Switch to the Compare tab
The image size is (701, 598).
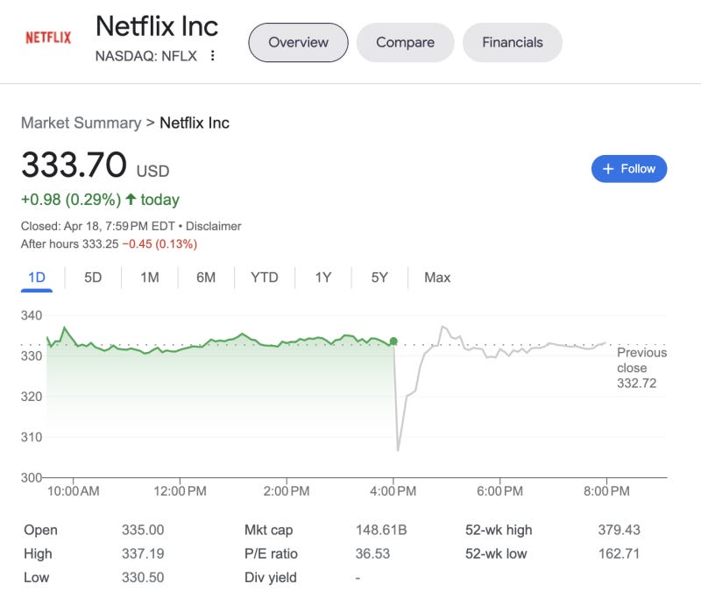pyautogui.click(x=405, y=42)
